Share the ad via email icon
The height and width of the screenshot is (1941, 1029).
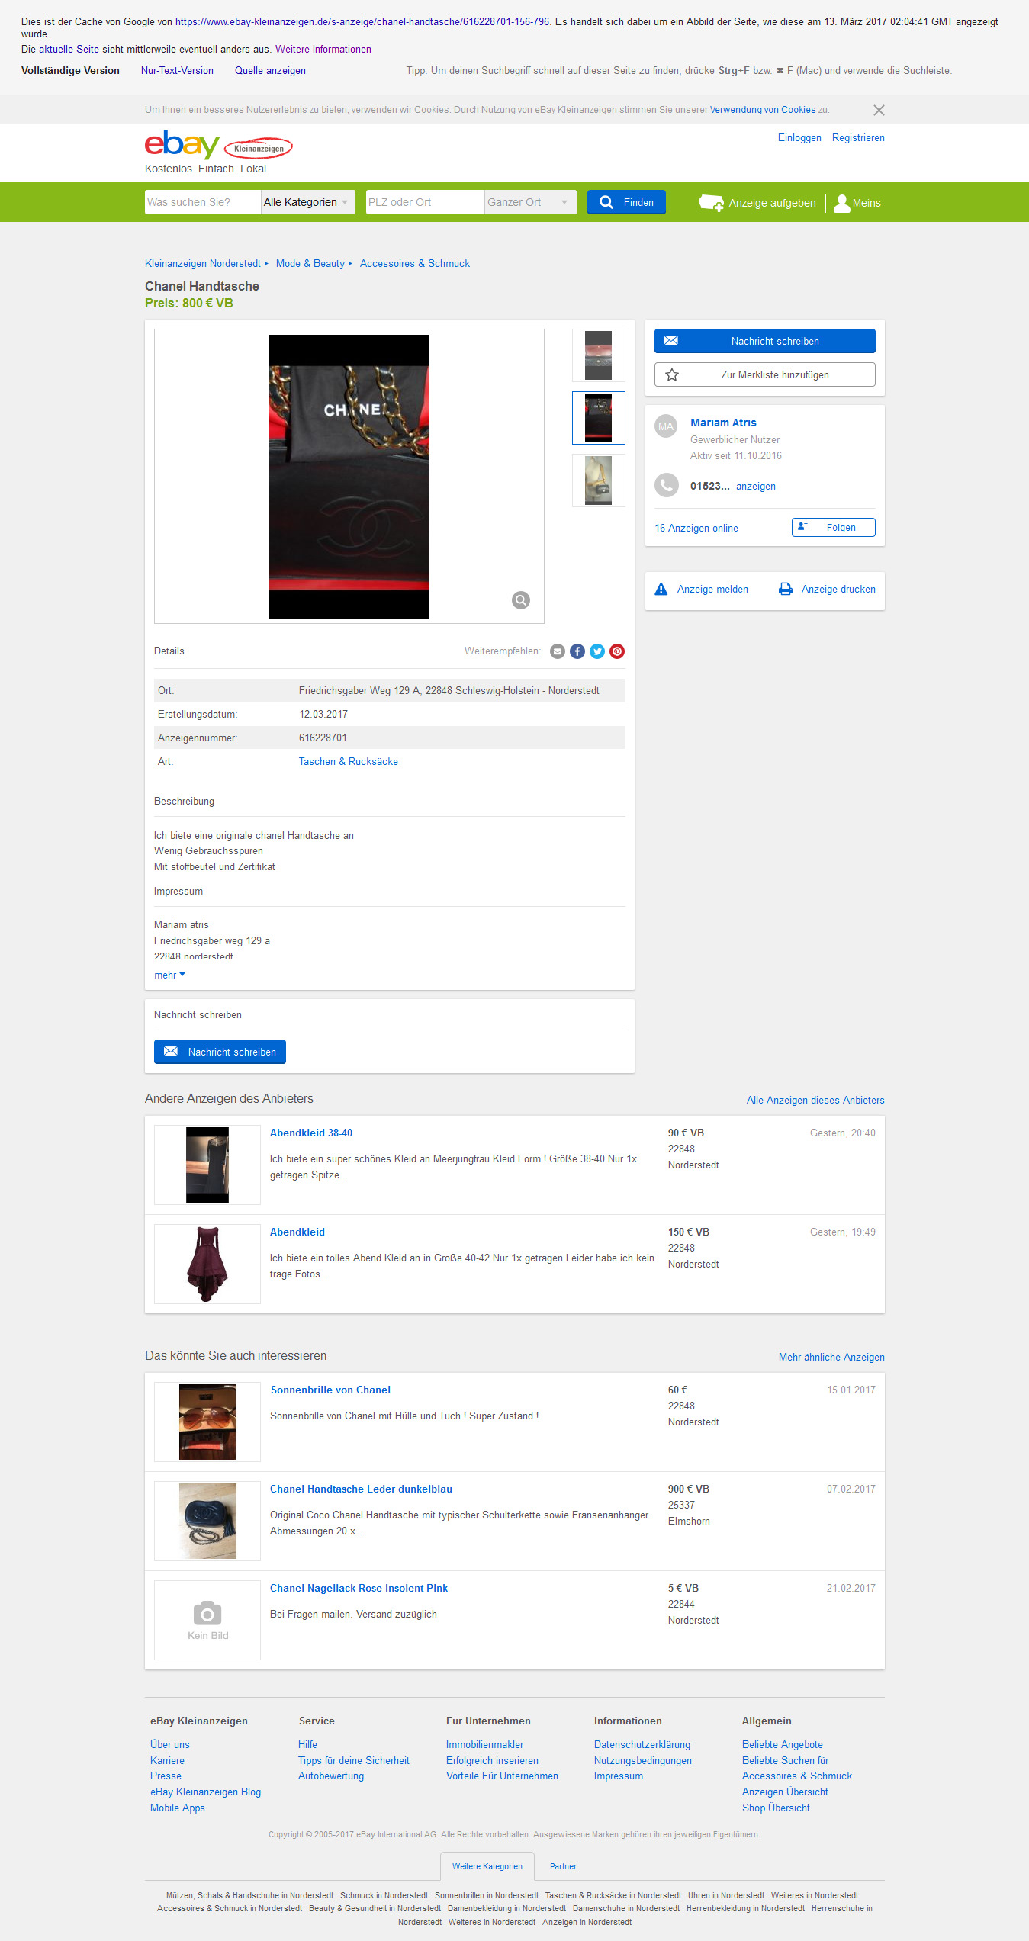click(558, 651)
